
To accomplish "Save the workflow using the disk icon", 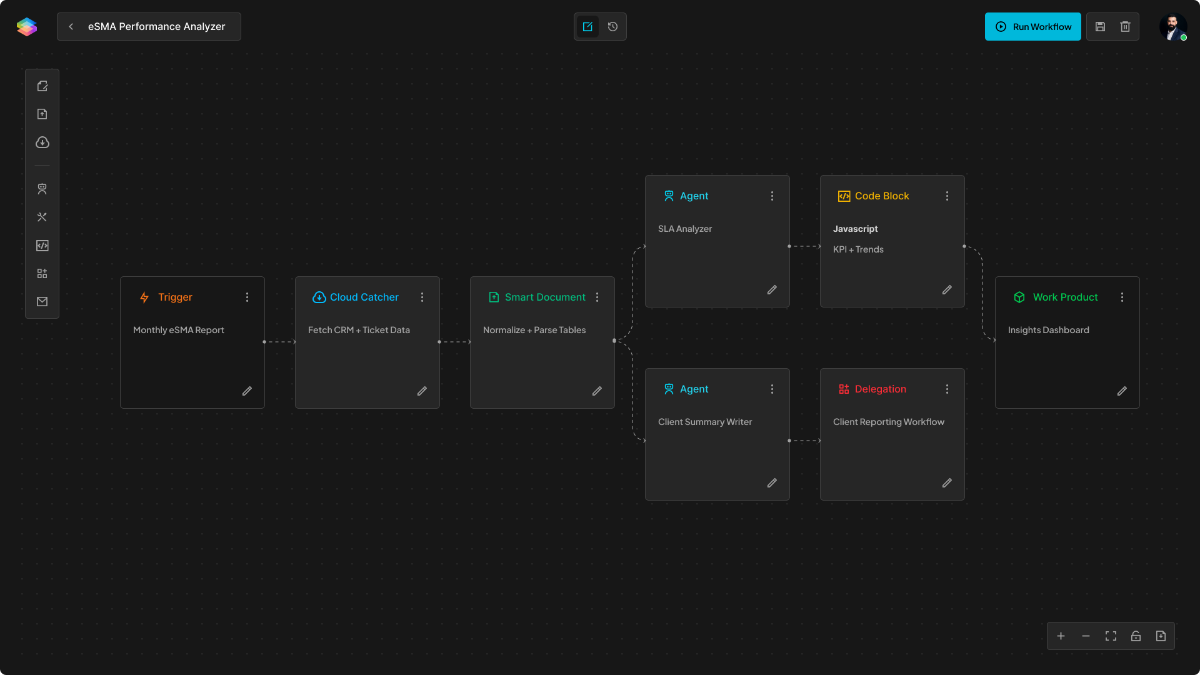I will click(1100, 27).
